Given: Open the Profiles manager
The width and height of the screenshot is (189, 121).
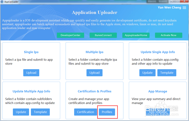Looking at the screenshot, I should click(107, 112).
